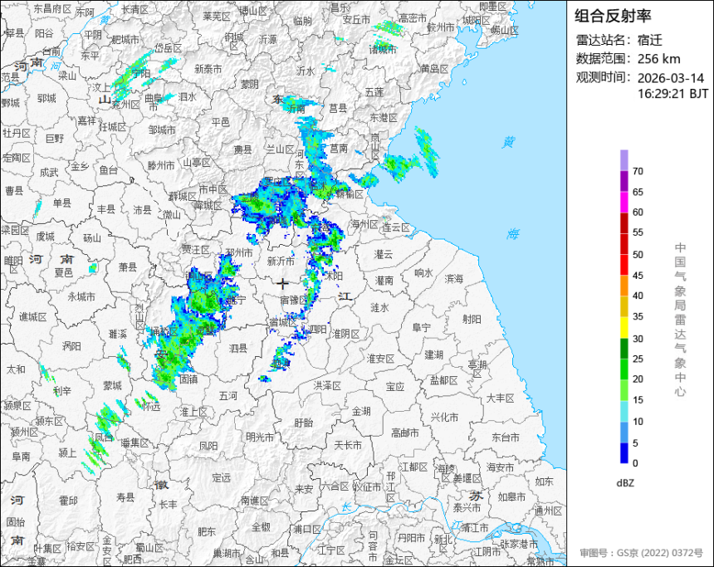This screenshot has height=567, width=714.
Task: Click the 新沂市 label on the map
Action: point(281,261)
